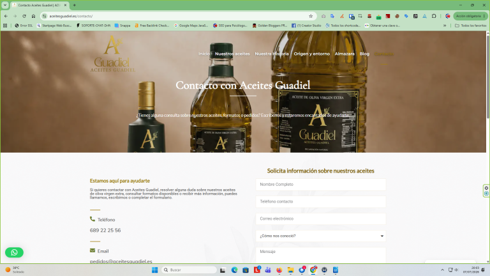The image size is (490, 276).
Task: Show hidden system tray icons
Action: click(442, 270)
